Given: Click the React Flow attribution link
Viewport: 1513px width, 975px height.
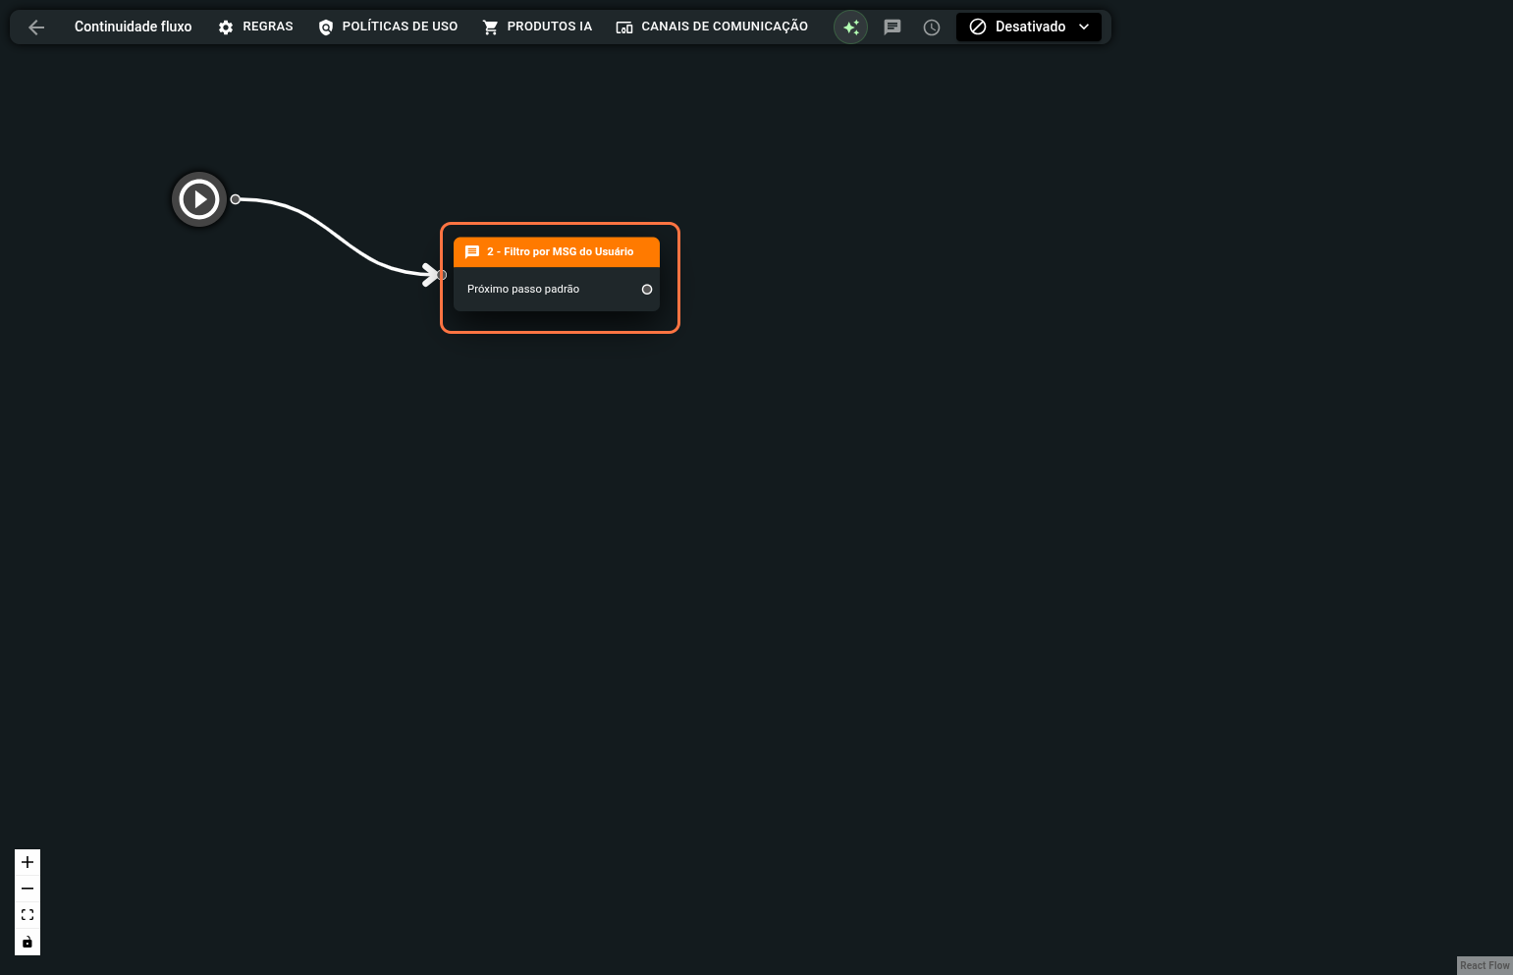Looking at the screenshot, I should pyautogui.click(x=1485, y=966).
